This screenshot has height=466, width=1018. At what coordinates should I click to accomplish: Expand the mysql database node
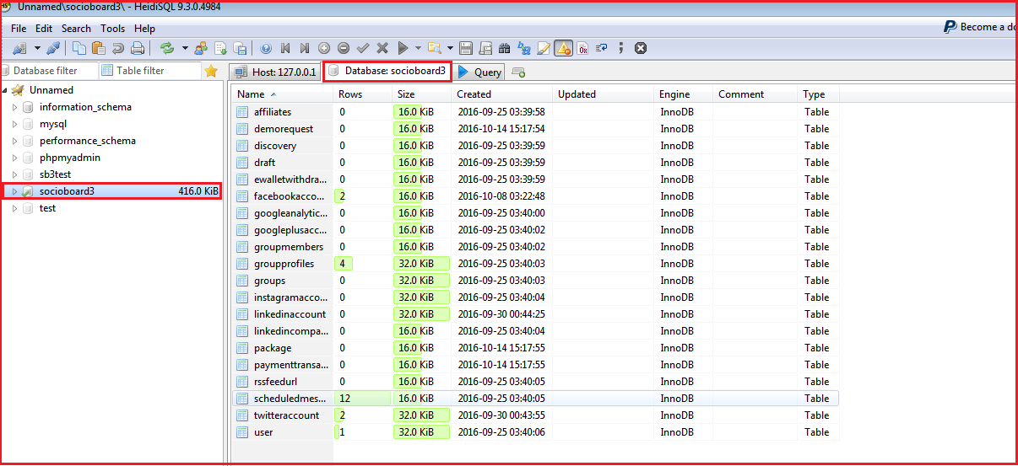(x=14, y=124)
